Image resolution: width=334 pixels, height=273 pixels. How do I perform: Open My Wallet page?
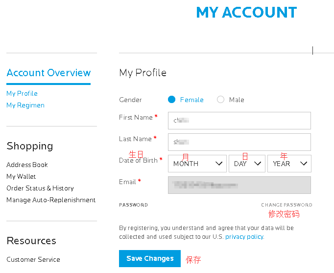[21, 177]
